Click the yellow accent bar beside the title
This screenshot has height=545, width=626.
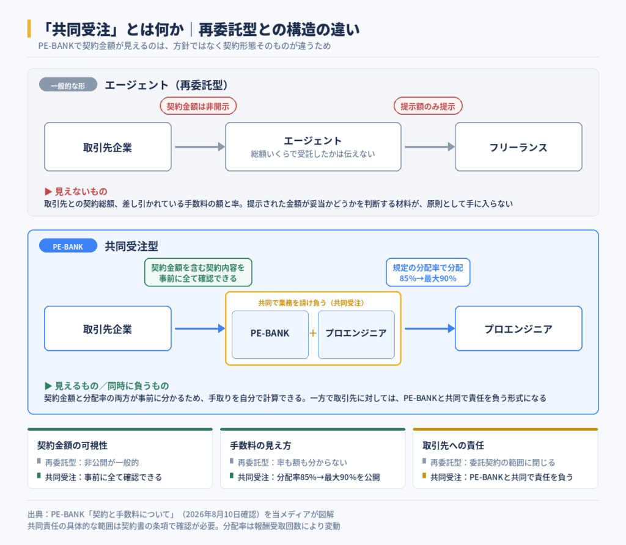coord(29,29)
